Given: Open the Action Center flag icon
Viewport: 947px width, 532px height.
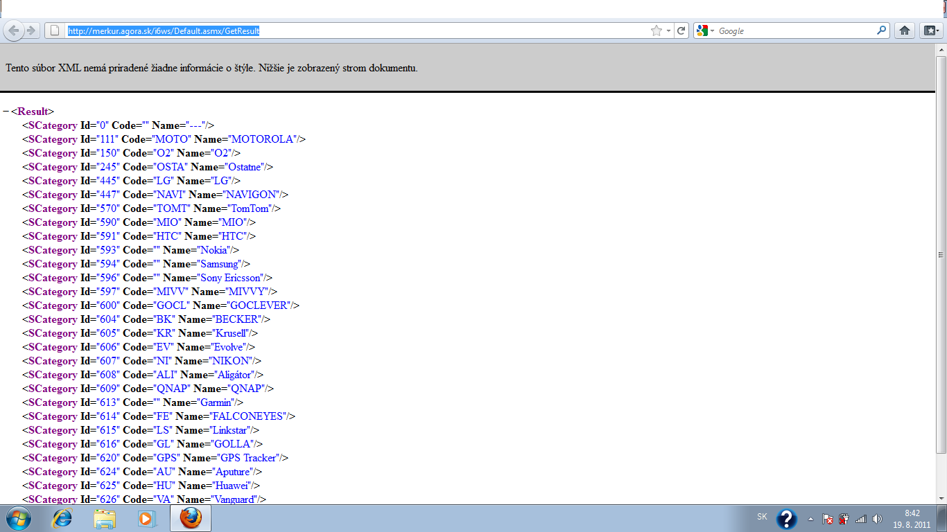Looking at the screenshot, I should tap(827, 519).
